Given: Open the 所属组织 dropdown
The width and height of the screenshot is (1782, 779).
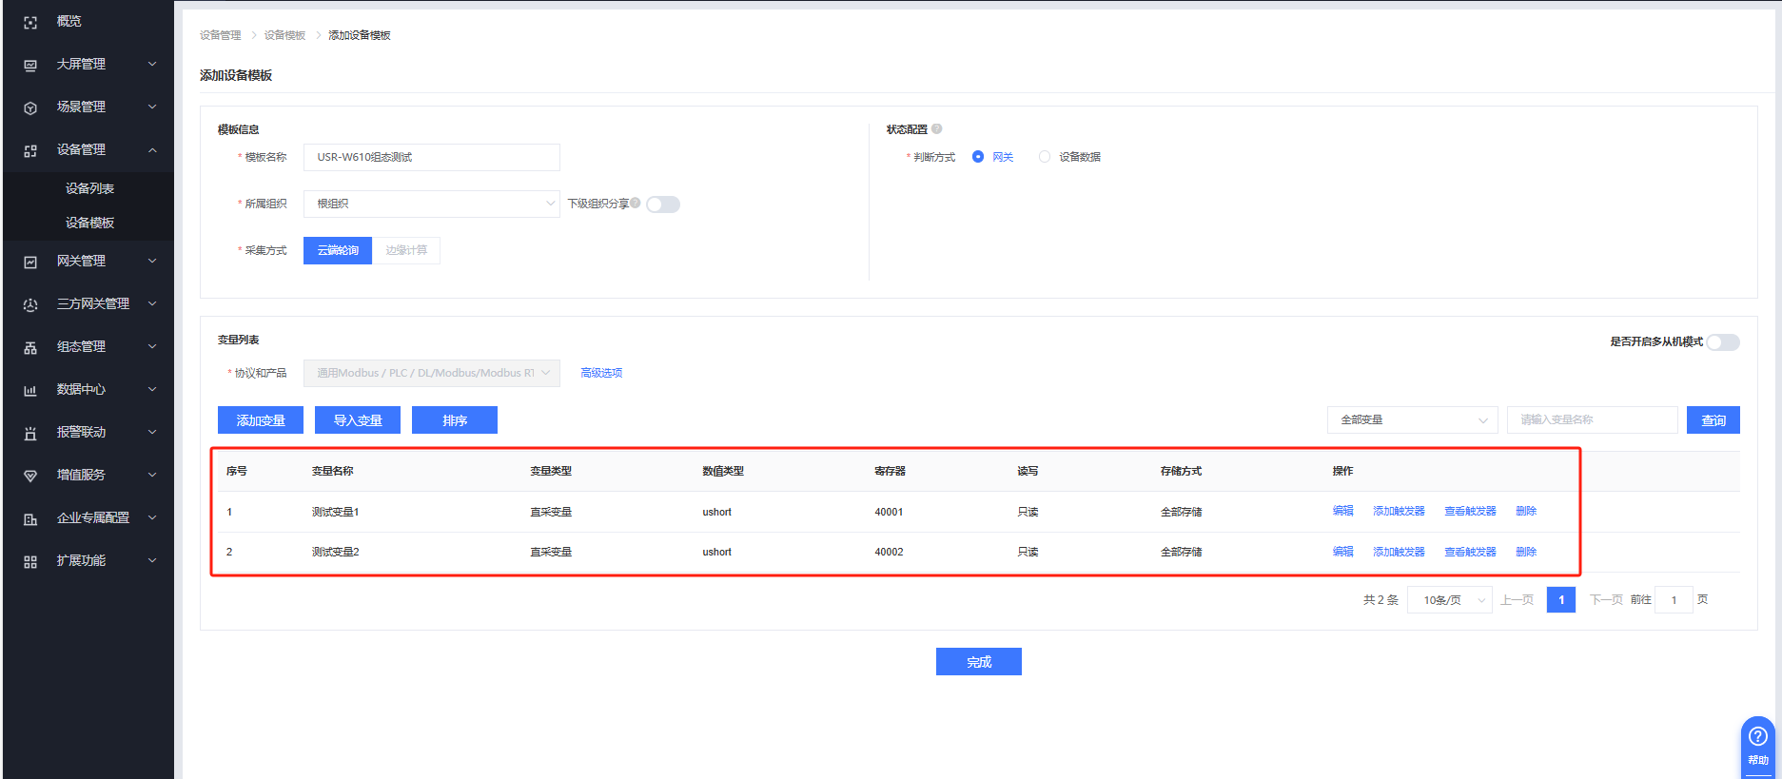Looking at the screenshot, I should [x=431, y=204].
